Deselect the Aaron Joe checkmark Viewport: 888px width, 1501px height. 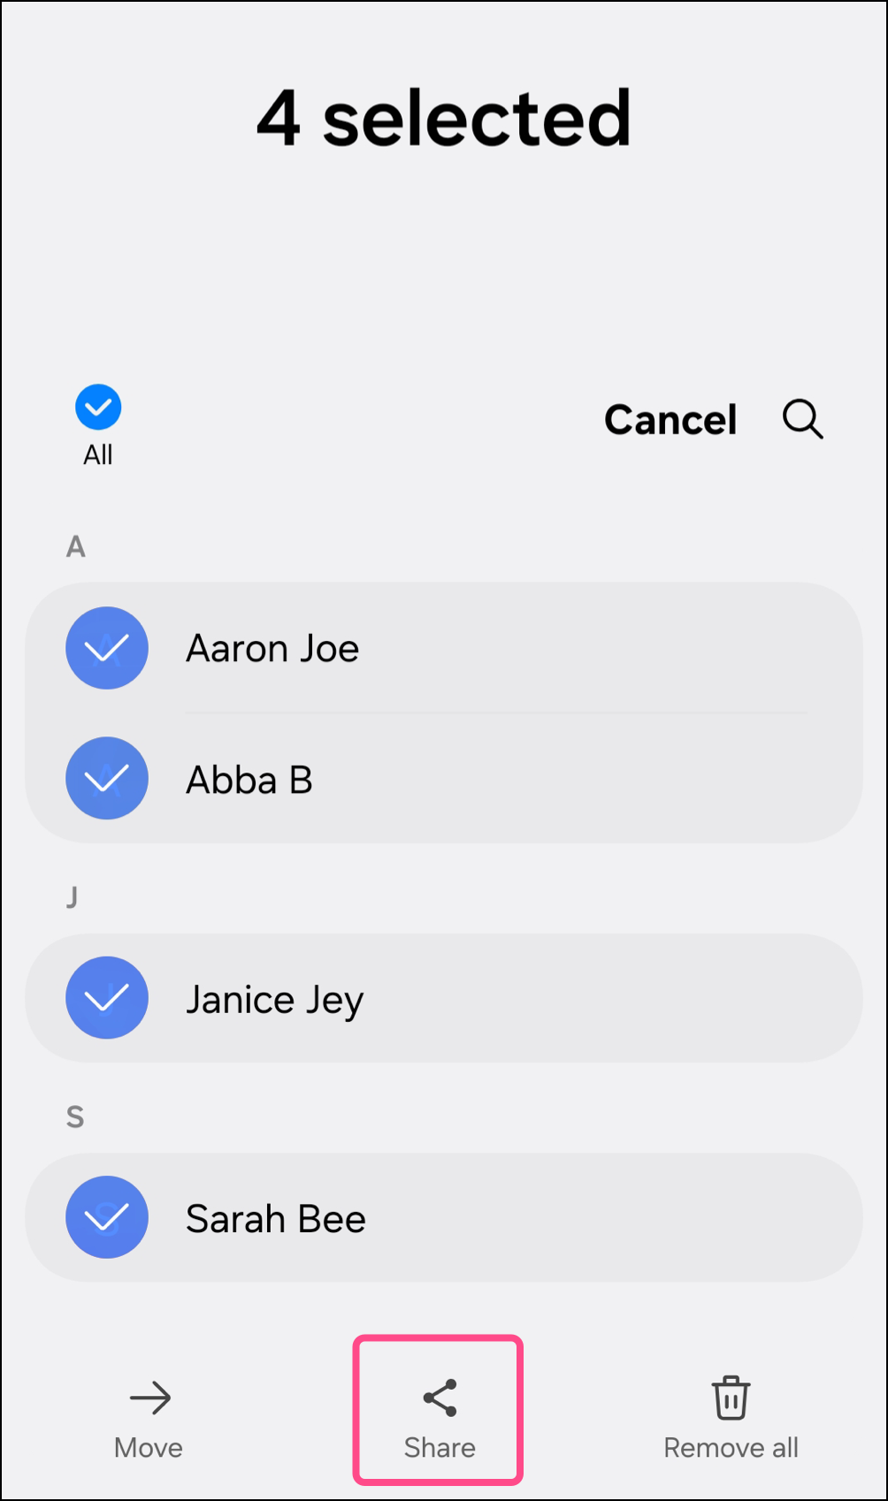107,648
